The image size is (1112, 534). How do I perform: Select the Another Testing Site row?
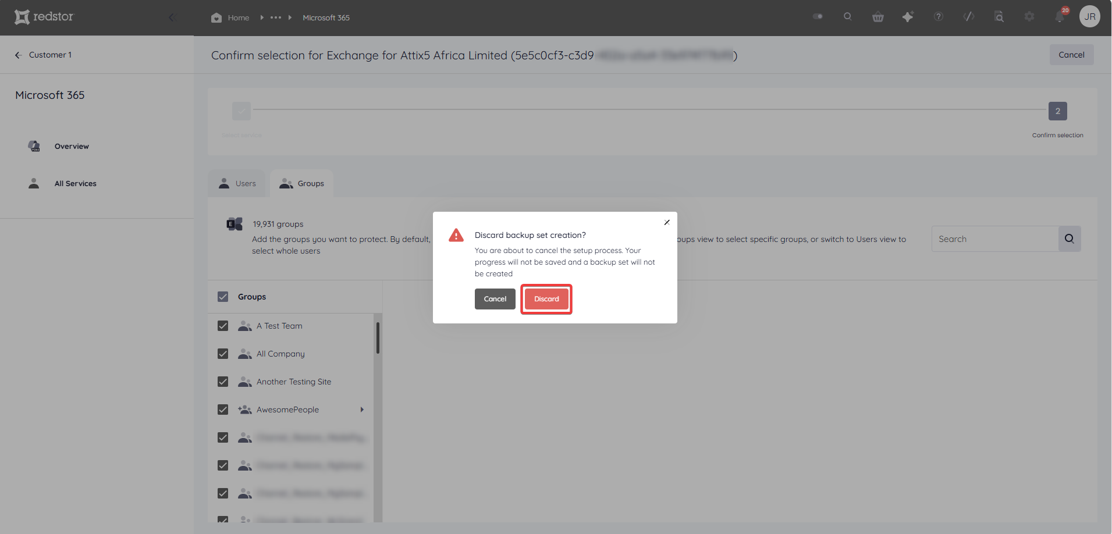click(x=291, y=382)
